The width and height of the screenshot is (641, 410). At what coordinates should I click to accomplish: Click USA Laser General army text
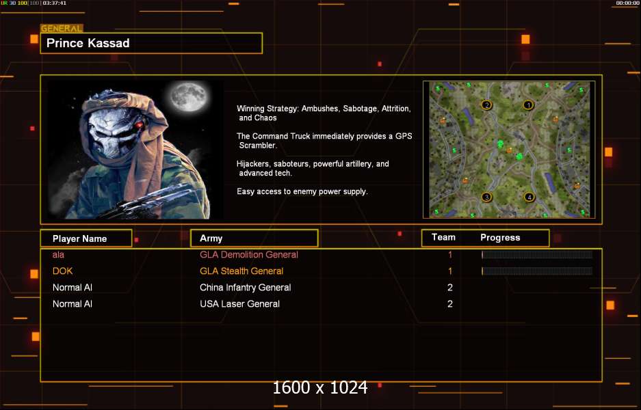coord(240,304)
